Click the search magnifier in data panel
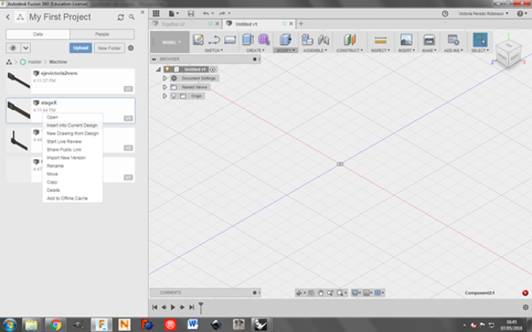Viewport: 532px width, 332px height. (131, 17)
